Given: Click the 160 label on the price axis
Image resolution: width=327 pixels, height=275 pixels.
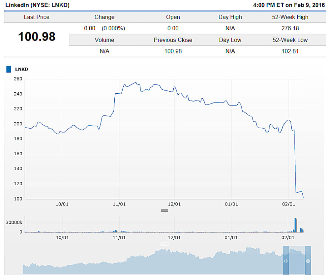Looking at the screenshot, I should 18,154.
